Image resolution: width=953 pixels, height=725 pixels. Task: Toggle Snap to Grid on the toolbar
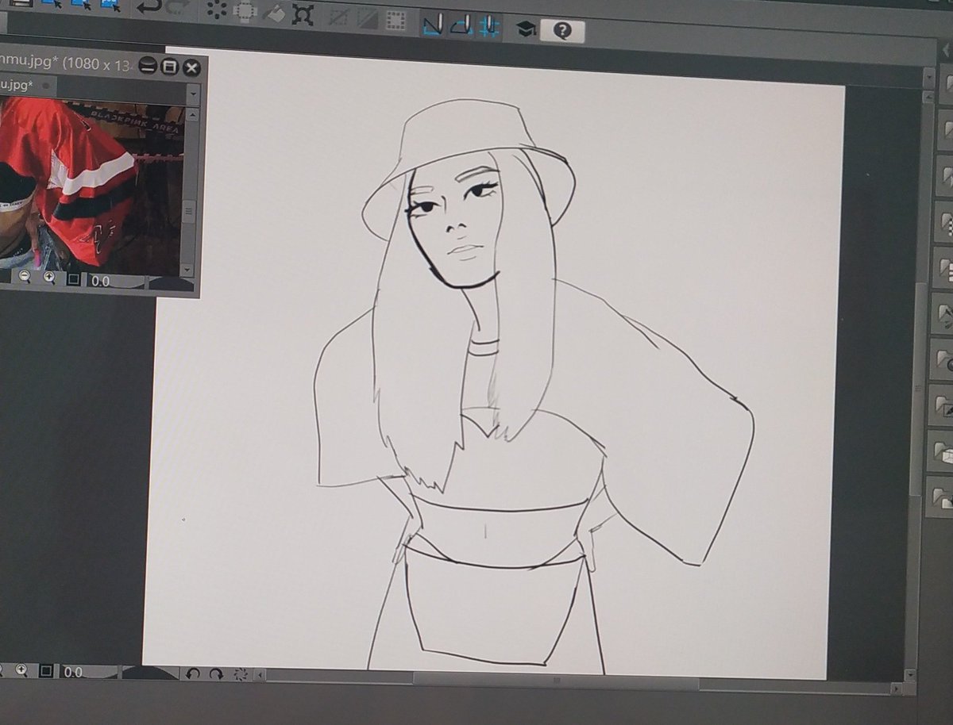click(485, 22)
